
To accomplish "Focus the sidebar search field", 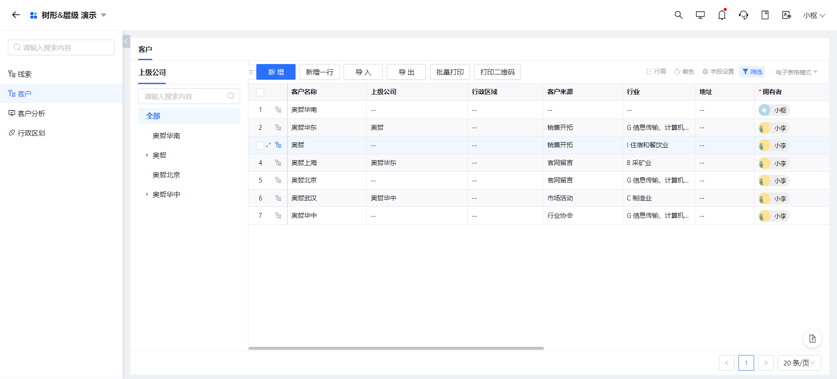I will (x=61, y=47).
